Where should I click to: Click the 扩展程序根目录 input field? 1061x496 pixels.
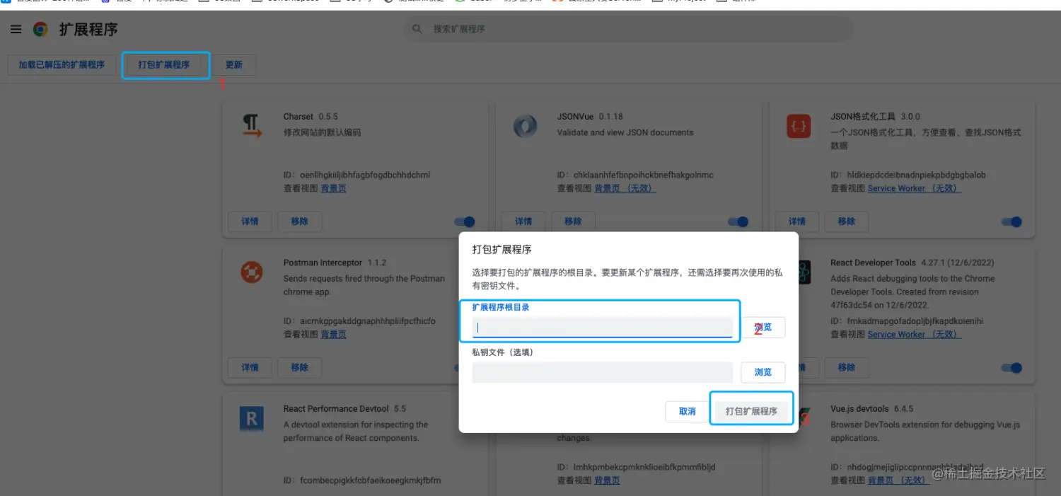click(x=603, y=327)
